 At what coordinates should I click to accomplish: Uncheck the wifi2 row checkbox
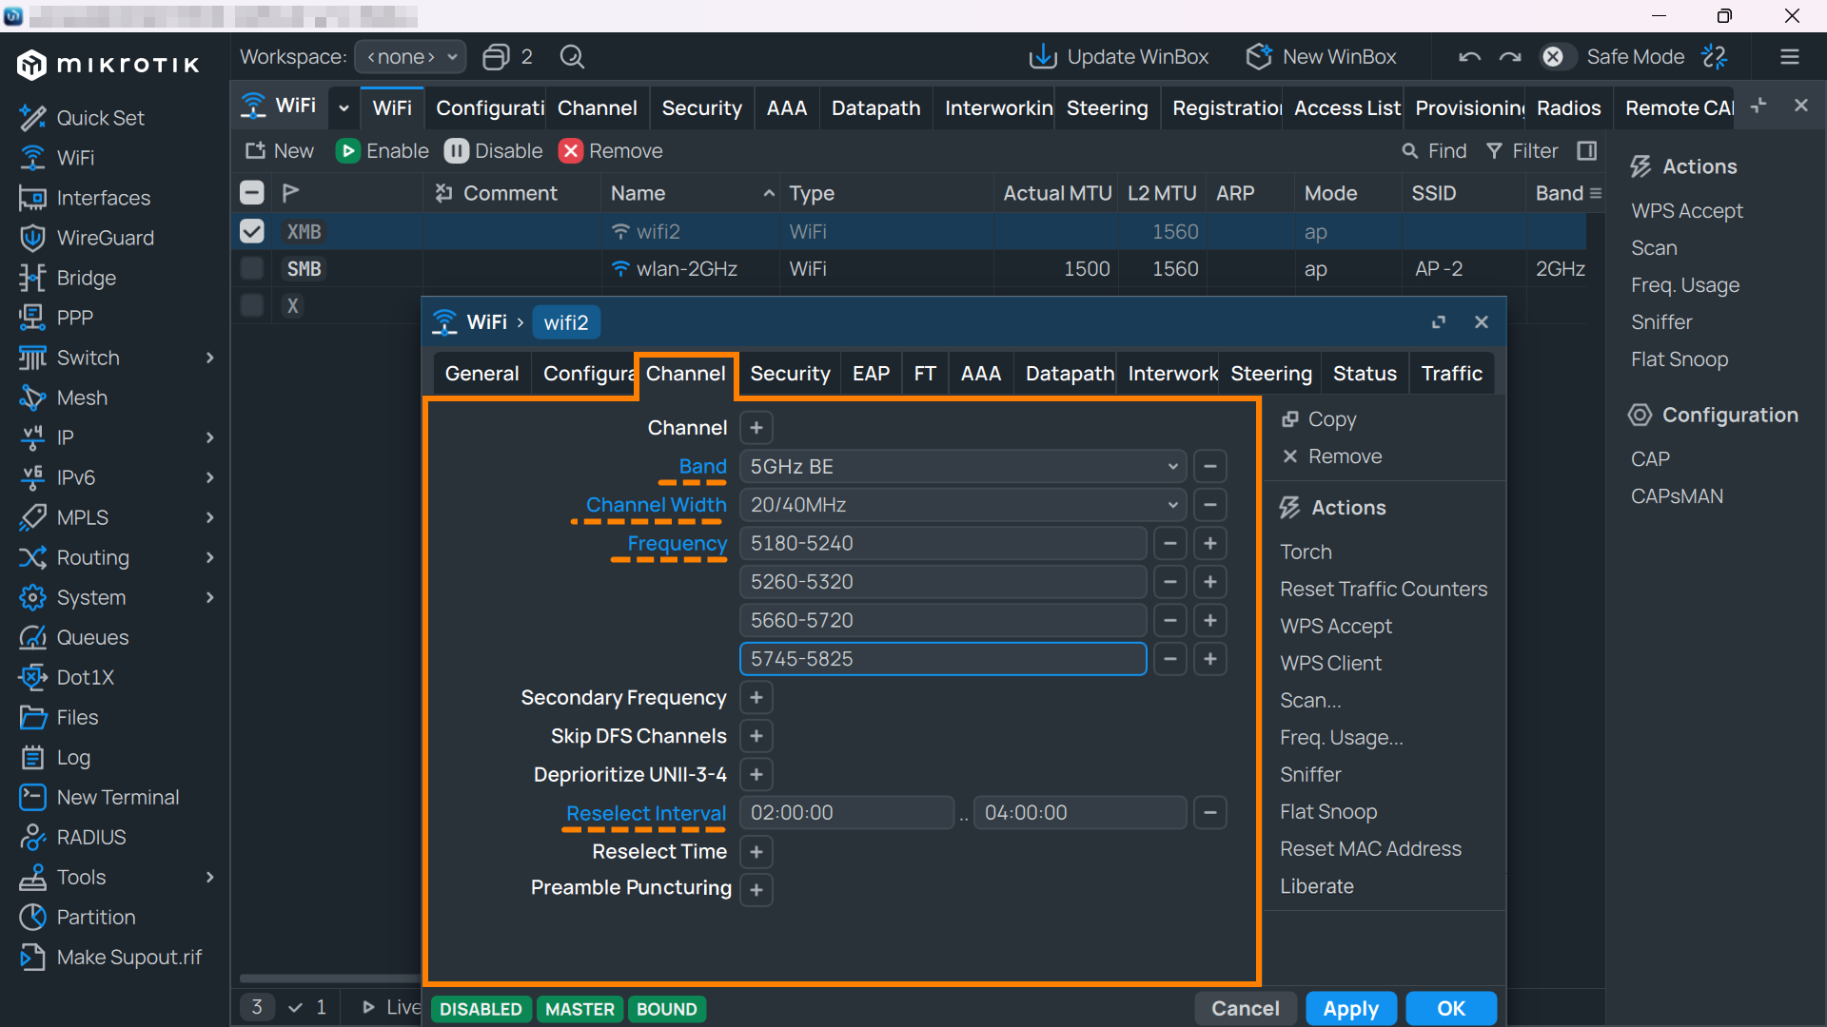252,231
